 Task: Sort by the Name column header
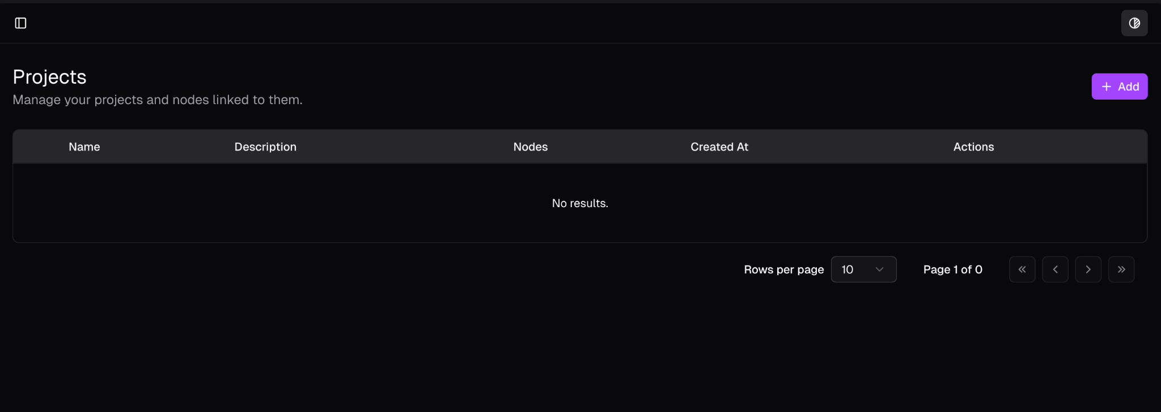coord(84,147)
